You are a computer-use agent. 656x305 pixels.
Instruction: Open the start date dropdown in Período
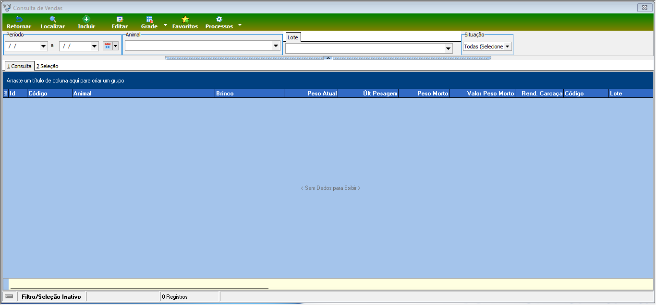tap(44, 47)
